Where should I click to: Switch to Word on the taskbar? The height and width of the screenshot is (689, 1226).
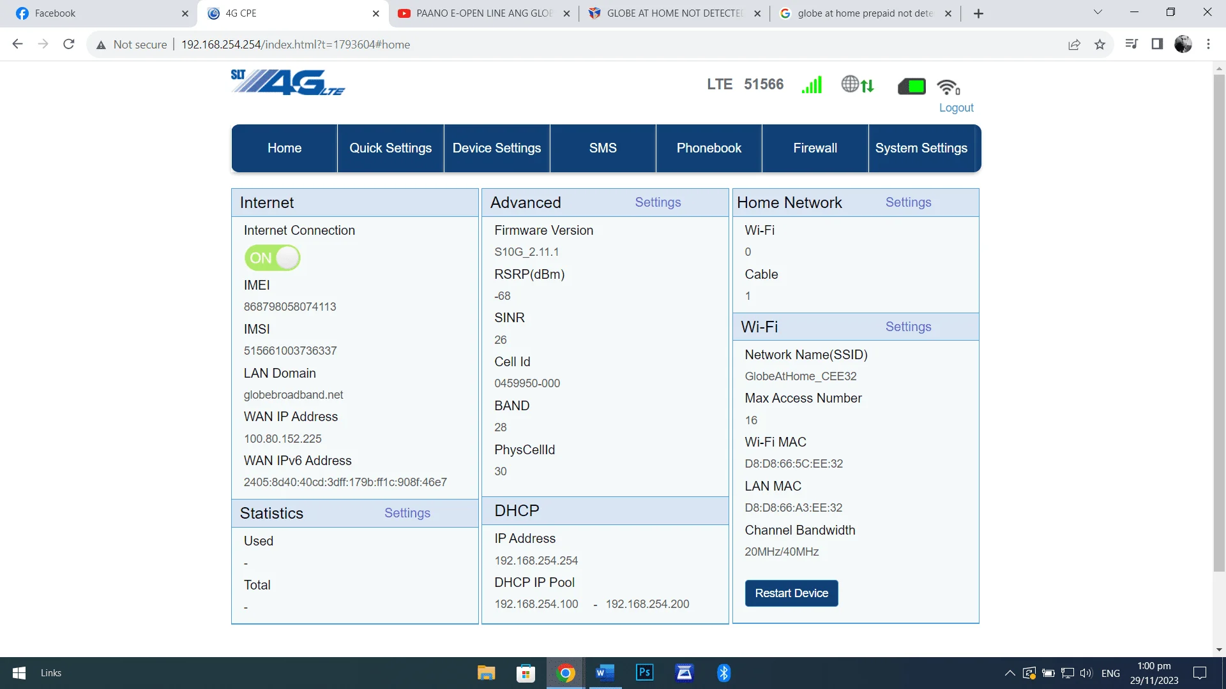605,673
